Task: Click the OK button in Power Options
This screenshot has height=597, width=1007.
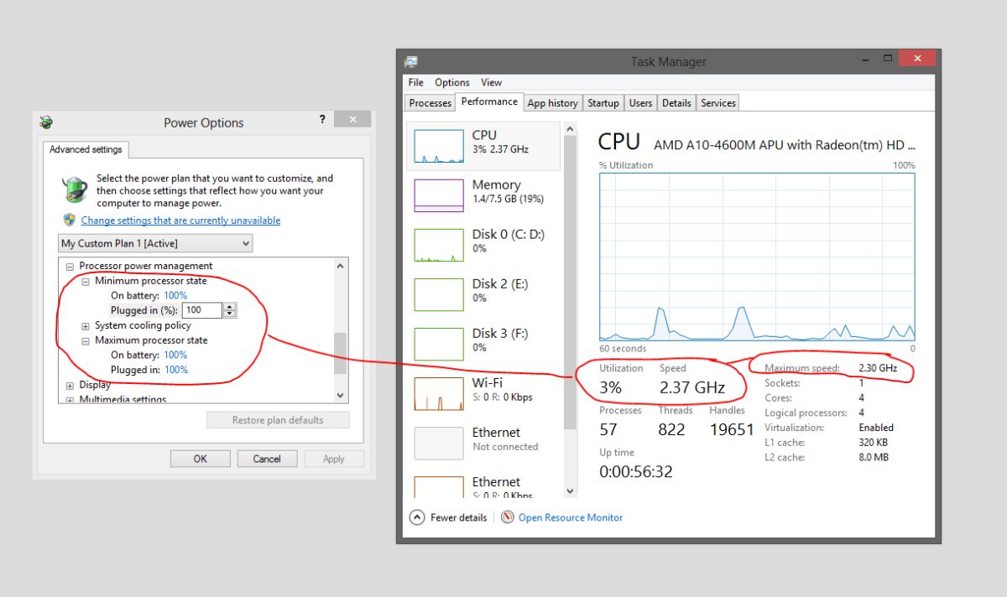Action: [x=200, y=459]
